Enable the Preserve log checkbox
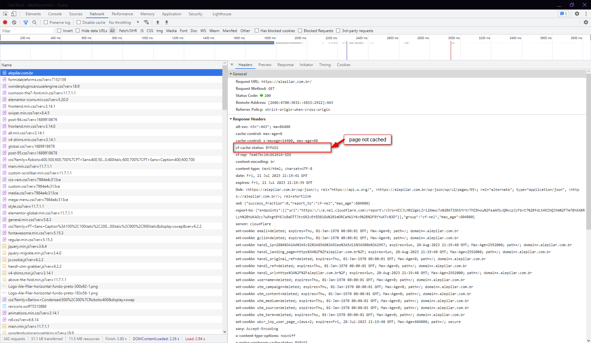The image size is (591, 343). (x=46, y=22)
